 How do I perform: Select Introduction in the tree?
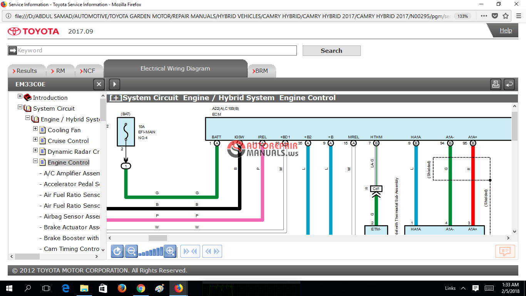pos(50,98)
